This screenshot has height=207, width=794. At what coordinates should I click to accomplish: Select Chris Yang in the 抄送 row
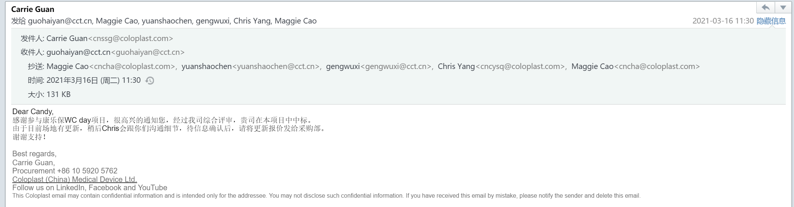[x=456, y=66]
